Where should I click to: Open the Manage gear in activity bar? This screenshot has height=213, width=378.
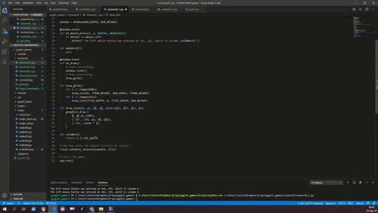point(5,195)
